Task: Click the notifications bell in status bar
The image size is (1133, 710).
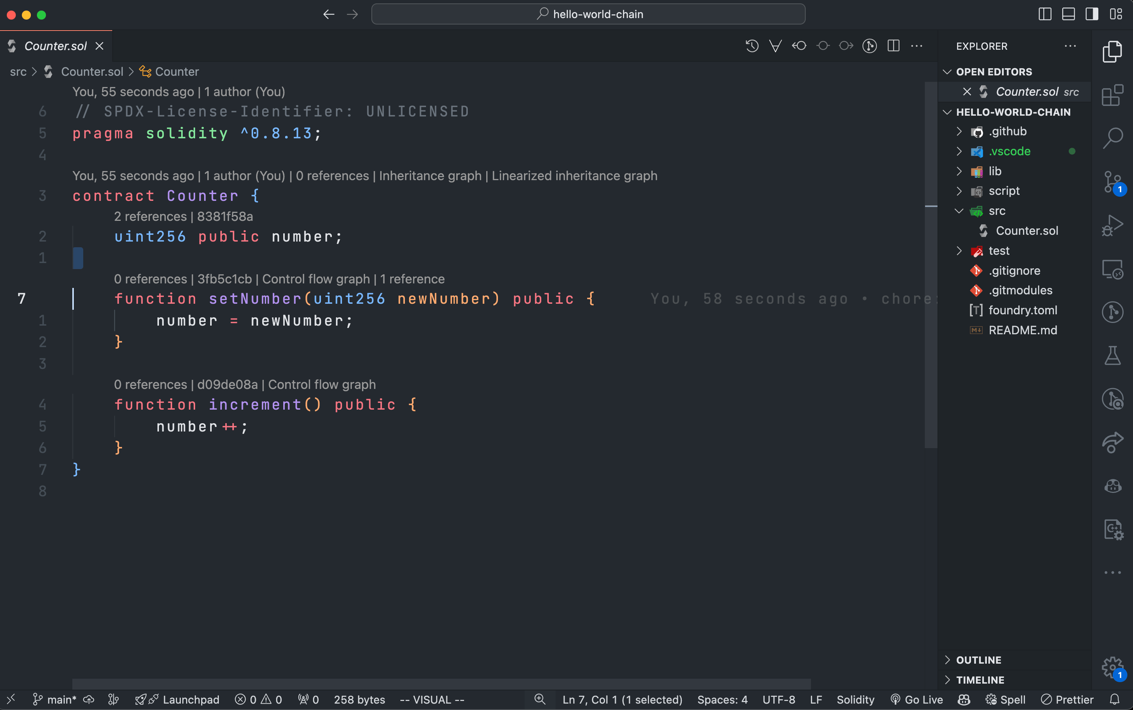Action: (1115, 700)
